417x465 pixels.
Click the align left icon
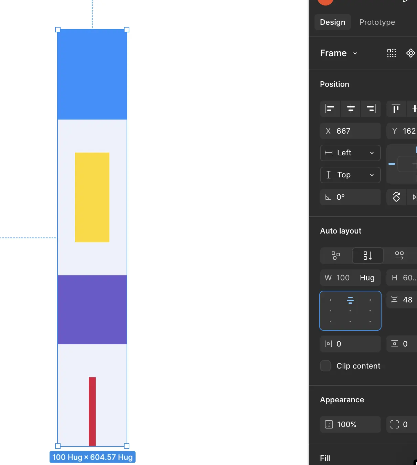pyautogui.click(x=330, y=109)
